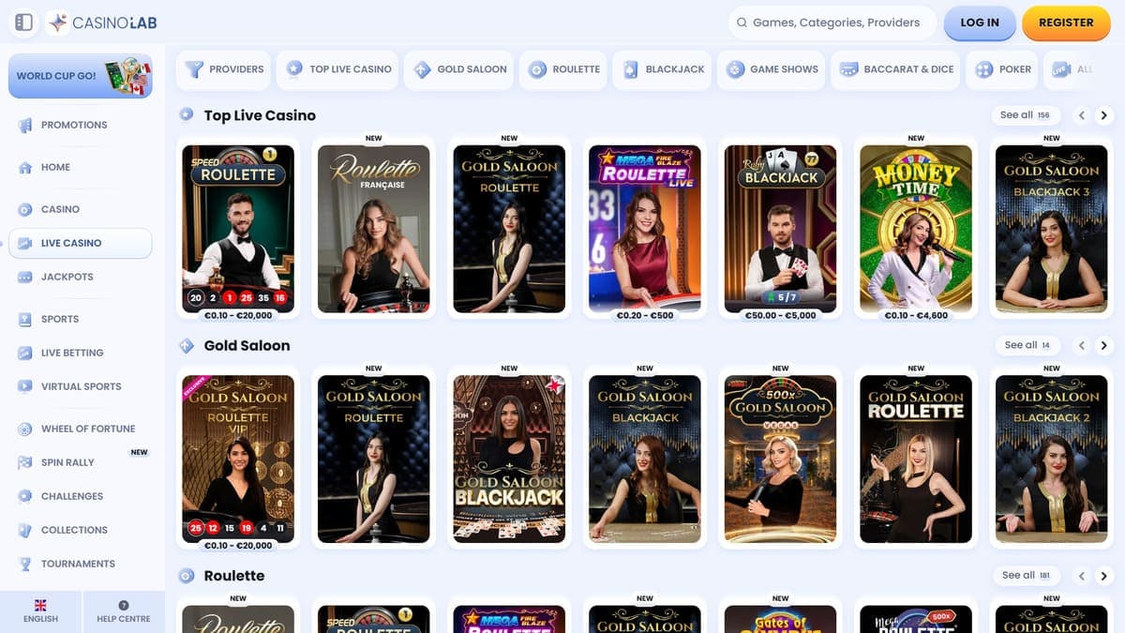The image size is (1125, 633).
Task: Click the Help Centre question icon
Action: [x=124, y=606]
